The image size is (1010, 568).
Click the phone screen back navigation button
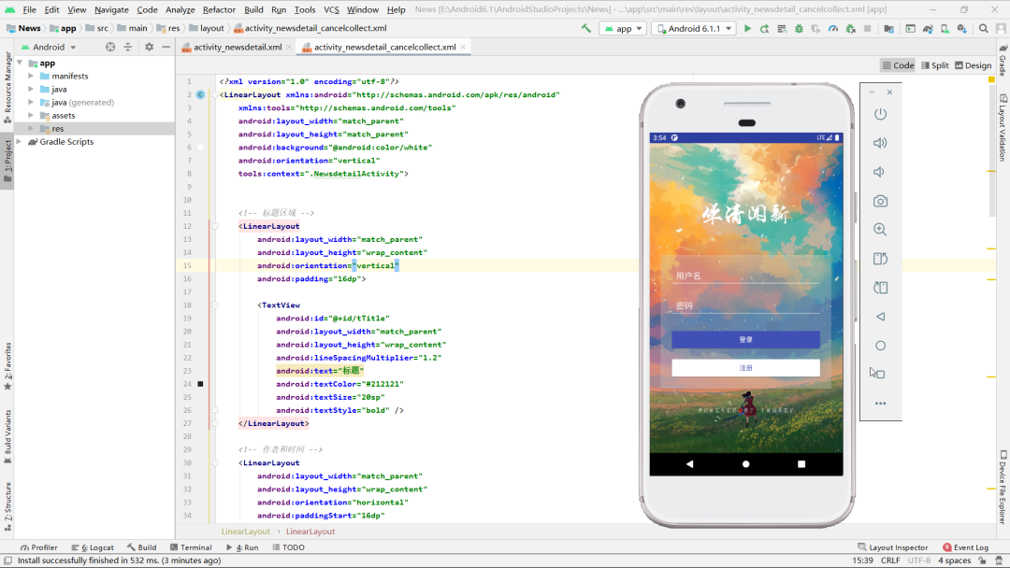tap(690, 463)
